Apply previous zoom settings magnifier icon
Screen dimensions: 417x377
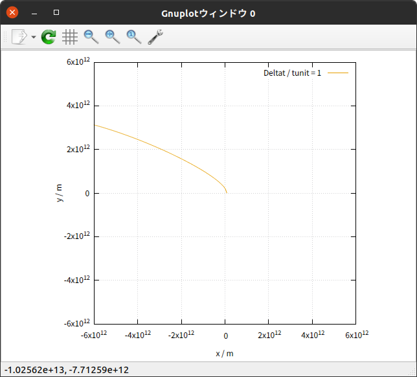coord(91,37)
